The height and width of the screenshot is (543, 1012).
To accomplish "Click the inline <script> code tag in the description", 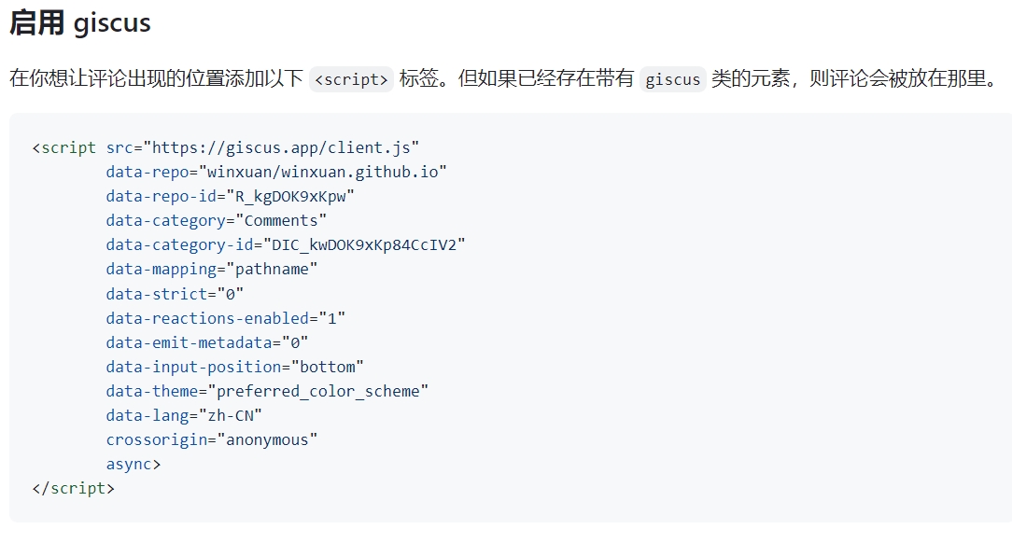I will [351, 79].
